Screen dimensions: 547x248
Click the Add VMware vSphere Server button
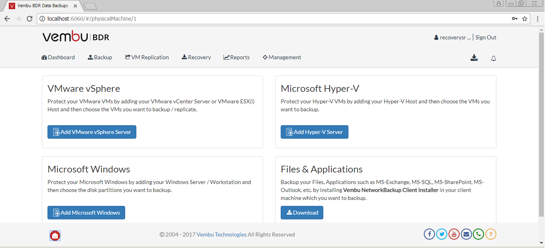point(92,132)
